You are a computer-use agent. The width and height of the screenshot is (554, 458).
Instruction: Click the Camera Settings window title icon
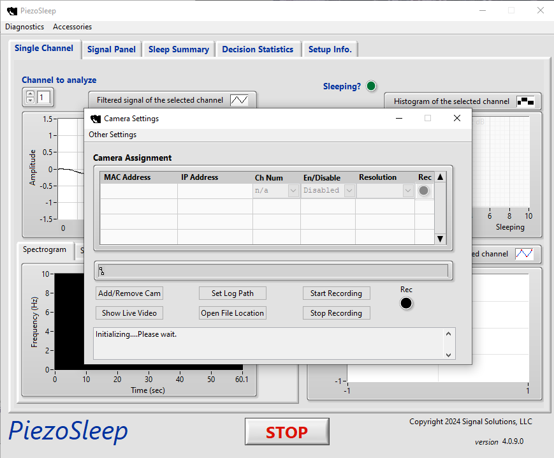pyautogui.click(x=96, y=119)
